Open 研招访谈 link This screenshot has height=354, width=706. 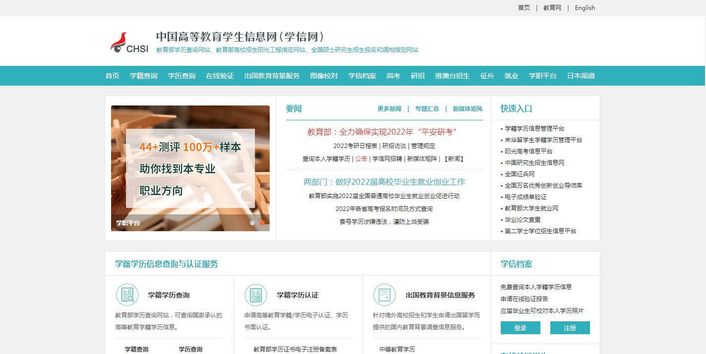pyautogui.click(x=394, y=146)
